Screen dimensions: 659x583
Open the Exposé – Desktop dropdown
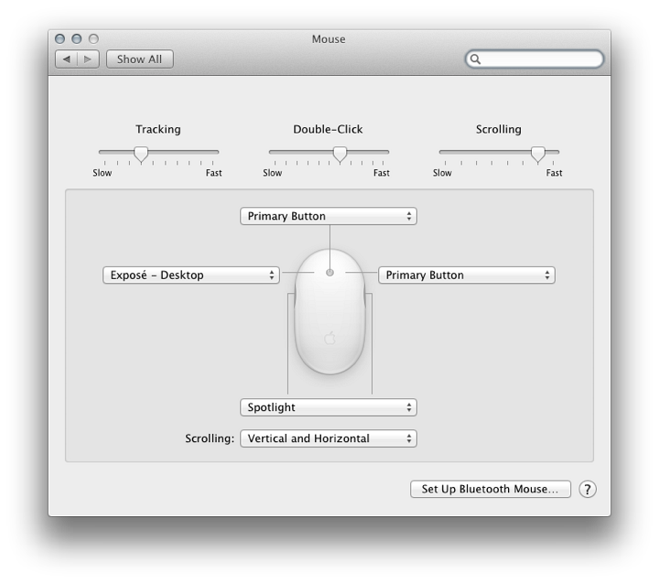[191, 275]
